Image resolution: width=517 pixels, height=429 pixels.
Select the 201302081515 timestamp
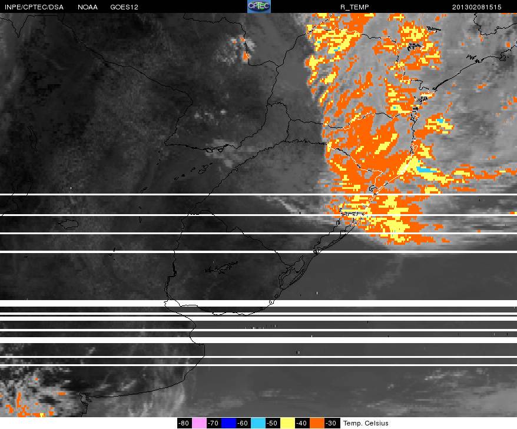coord(477,7)
